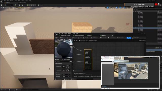The width and height of the screenshot is (162, 91).
Task: Open Build menu in main editor
Action: click(x=19, y=1)
